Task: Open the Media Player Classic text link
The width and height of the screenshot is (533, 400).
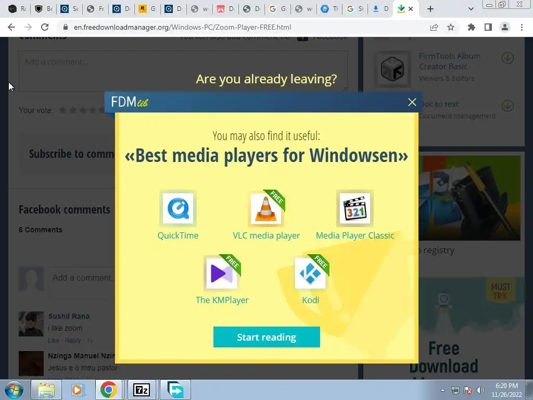Action: point(355,235)
